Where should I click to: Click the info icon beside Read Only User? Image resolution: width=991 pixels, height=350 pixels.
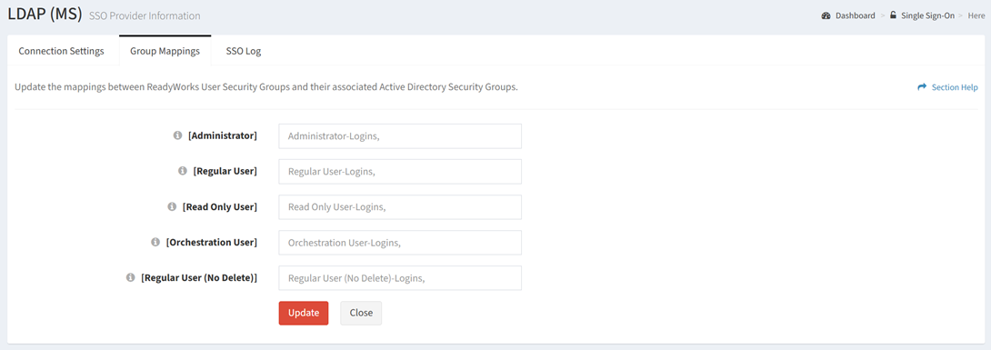[172, 206]
